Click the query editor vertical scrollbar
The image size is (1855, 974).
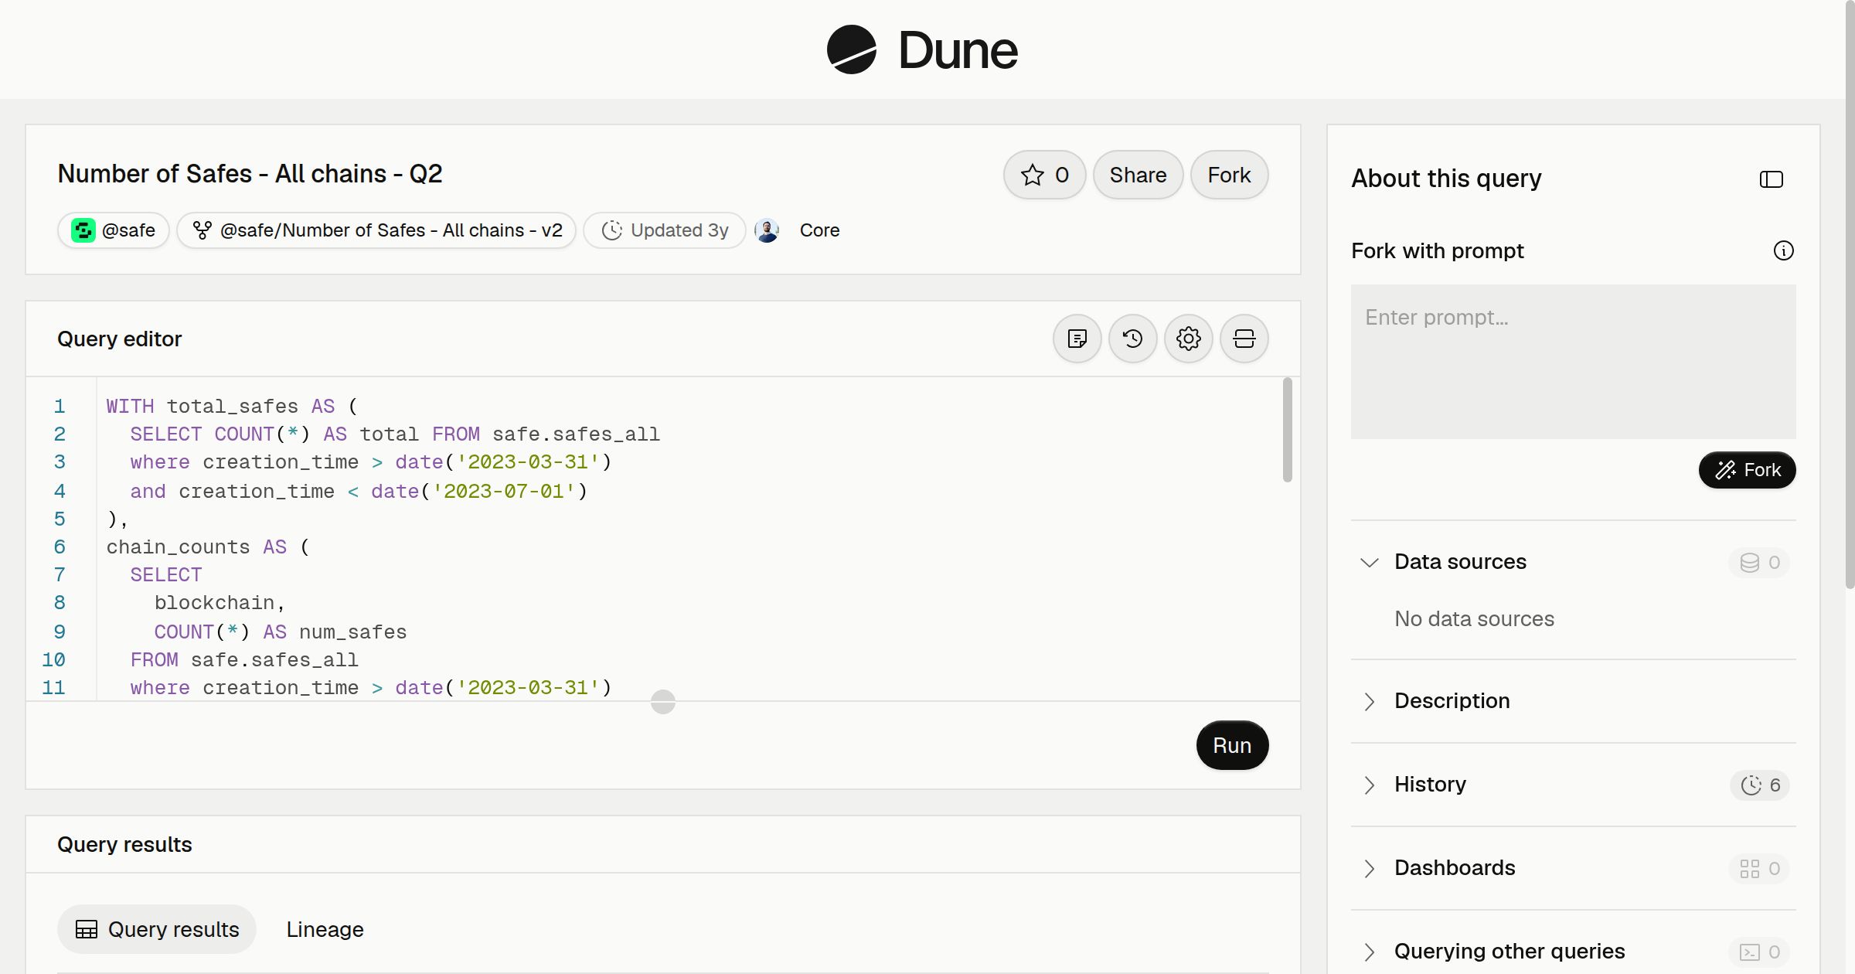1287,430
